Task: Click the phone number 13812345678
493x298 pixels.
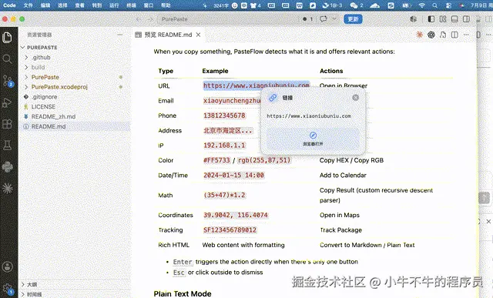Action: click(x=224, y=116)
